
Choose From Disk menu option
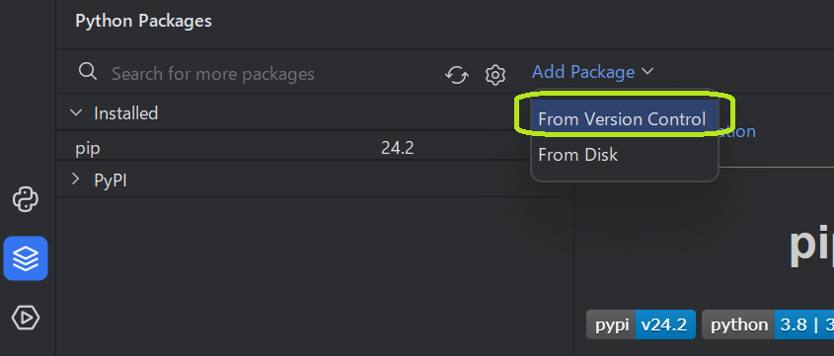click(x=578, y=155)
